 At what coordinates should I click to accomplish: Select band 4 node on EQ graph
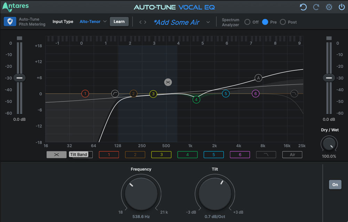tap(196, 100)
